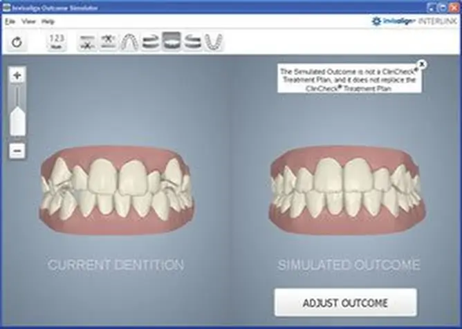
Task: Select the upper arch occlusal view icon
Action: click(x=129, y=42)
